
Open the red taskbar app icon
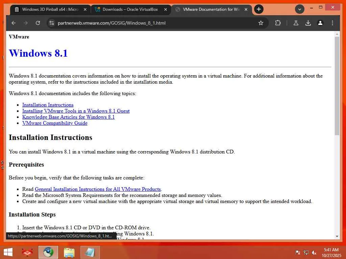tap(27, 252)
